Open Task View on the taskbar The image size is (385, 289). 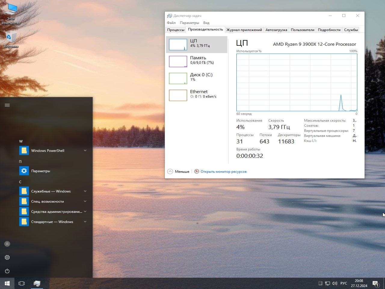(x=22, y=283)
